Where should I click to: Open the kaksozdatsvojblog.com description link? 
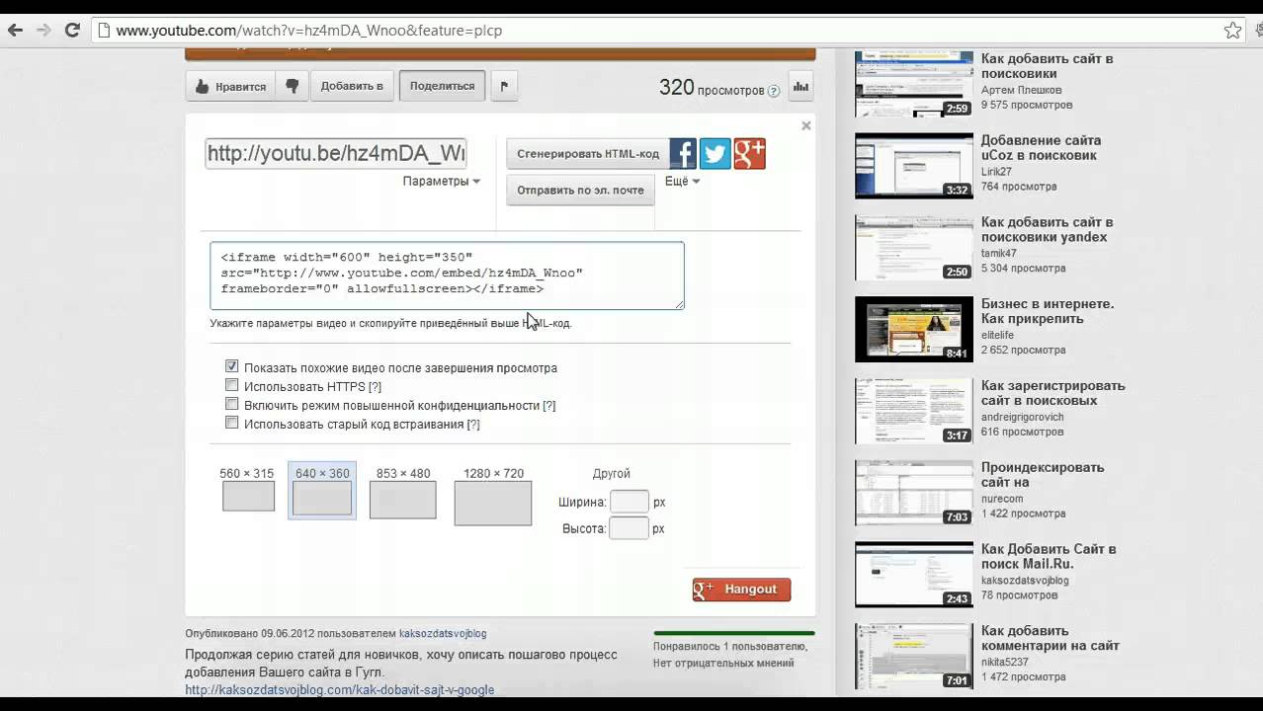(x=339, y=690)
